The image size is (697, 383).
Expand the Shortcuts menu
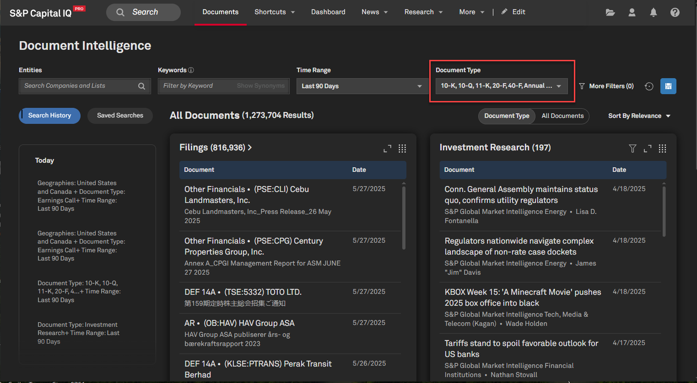click(275, 12)
